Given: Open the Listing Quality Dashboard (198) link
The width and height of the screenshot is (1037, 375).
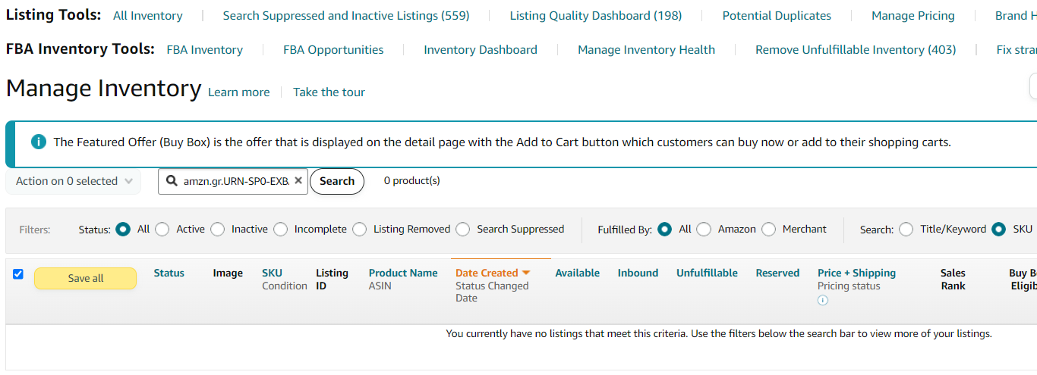Looking at the screenshot, I should 596,15.
